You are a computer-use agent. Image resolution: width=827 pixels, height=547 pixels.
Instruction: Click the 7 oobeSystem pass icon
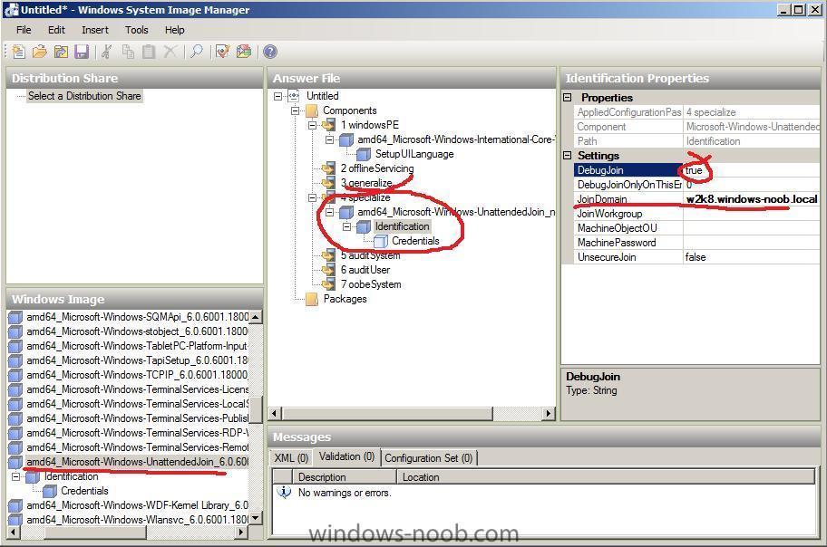pyautogui.click(x=328, y=284)
